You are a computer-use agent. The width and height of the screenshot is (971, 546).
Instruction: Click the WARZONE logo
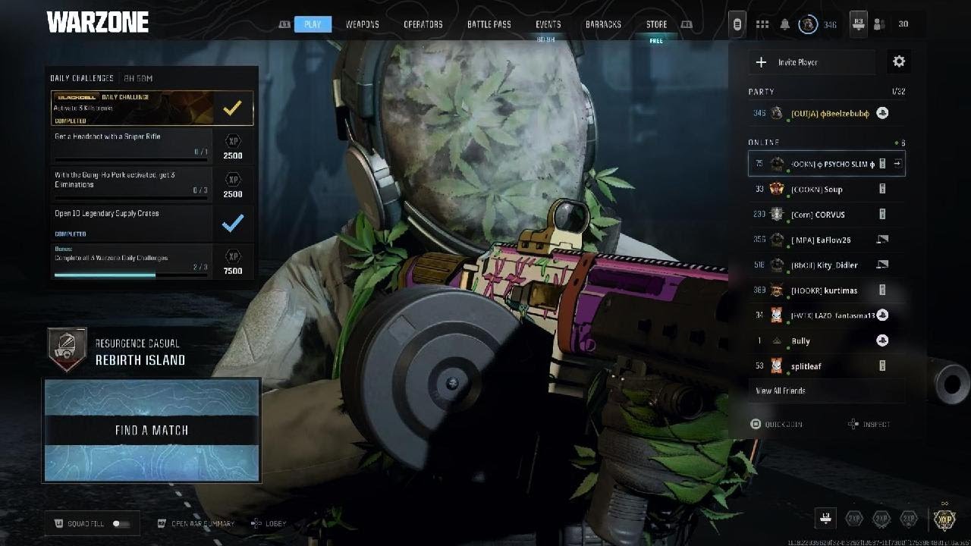(x=97, y=22)
